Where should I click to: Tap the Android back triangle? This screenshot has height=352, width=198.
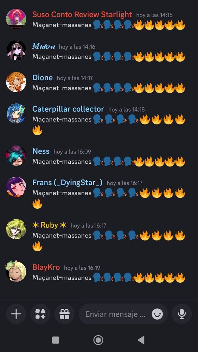click(x=141, y=340)
